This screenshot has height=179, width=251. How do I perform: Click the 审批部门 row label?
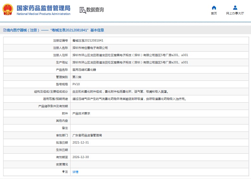[x=62, y=135]
